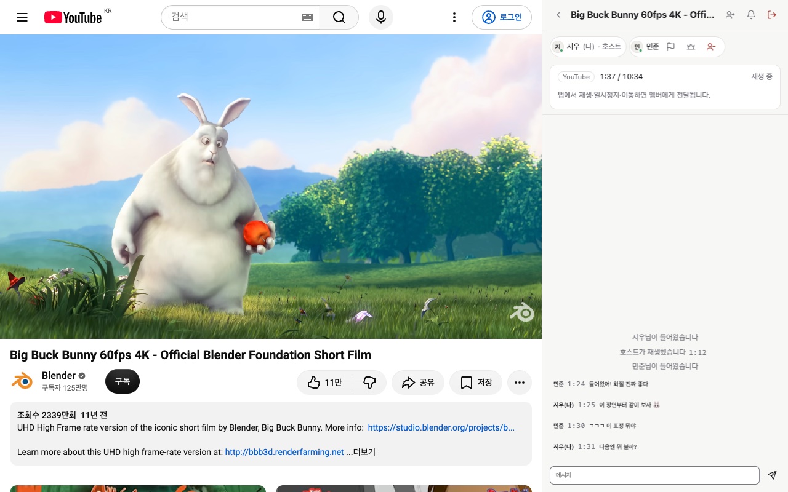Click the YouTube source badge in status card
Image resolution: width=788 pixels, height=492 pixels.
[576, 77]
